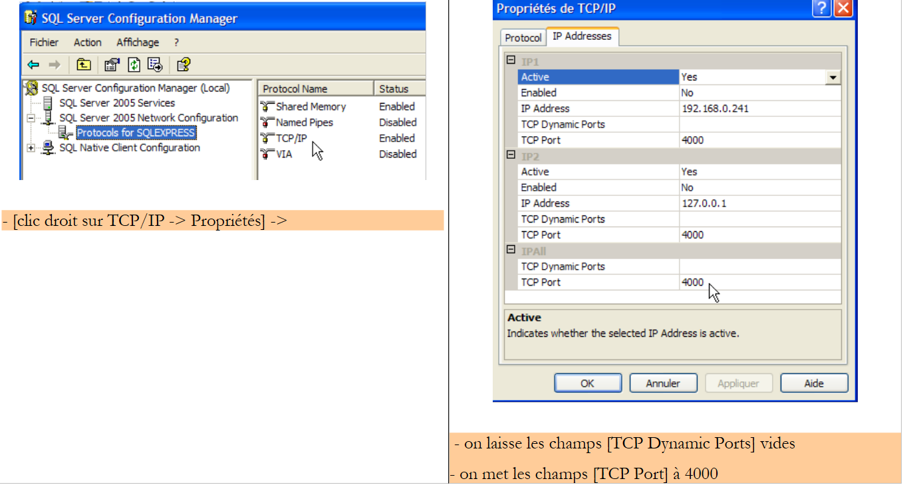Click the Export List toolbar icon

point(155,64)
